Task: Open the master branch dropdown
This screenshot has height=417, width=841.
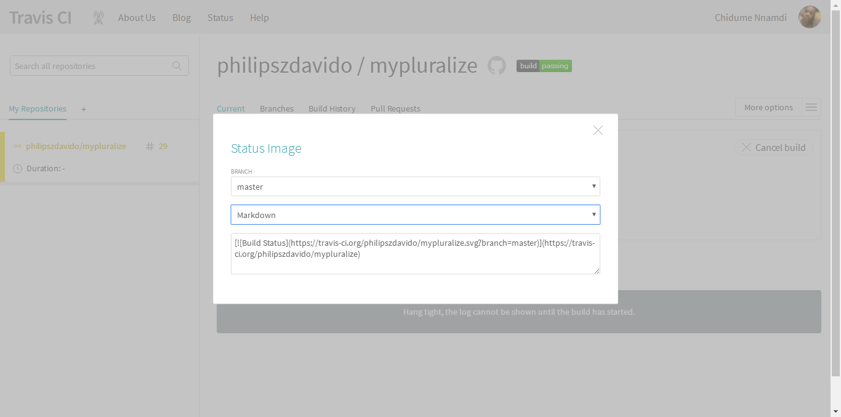Action: click(x=416, y=187)
